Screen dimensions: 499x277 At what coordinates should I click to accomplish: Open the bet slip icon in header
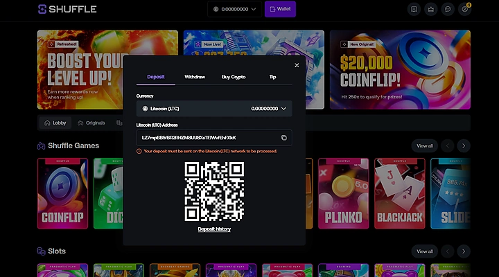tap(414, 9)
